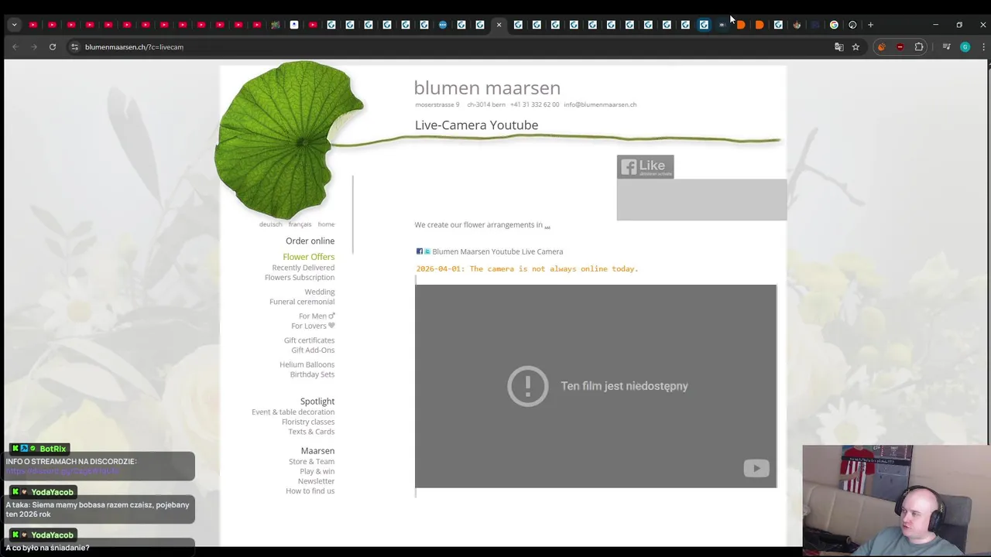Click Blumen Maarsen Youtube Live Camera text
The height and width of the screenshot is (557, 991).
point(497,251)
